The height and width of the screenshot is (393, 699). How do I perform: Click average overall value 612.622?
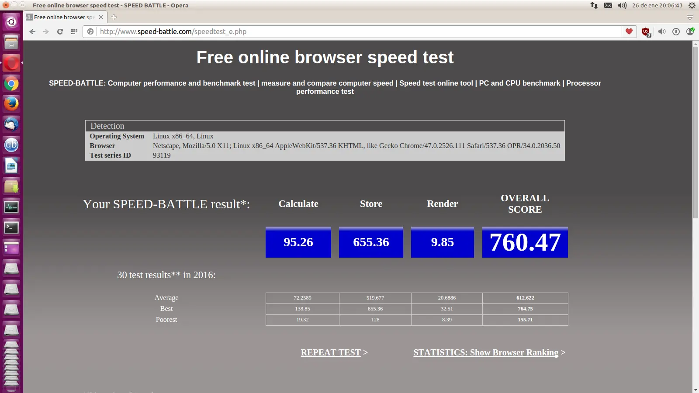tap(525, 298)
